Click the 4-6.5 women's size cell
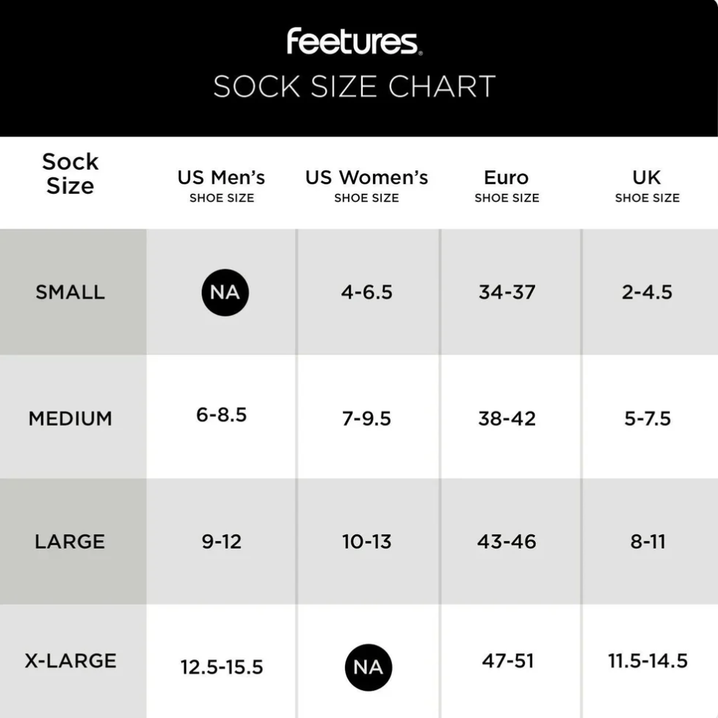 [367, 292]
